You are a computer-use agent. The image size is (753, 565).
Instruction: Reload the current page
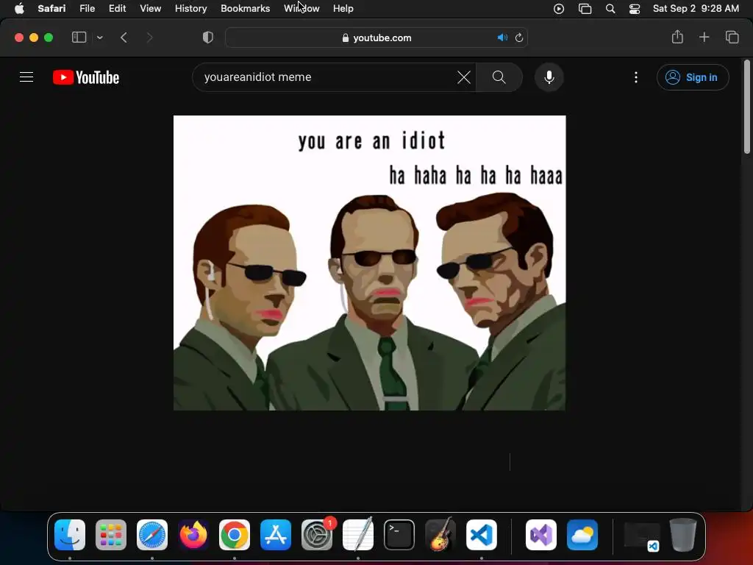[x=518, y=38]
